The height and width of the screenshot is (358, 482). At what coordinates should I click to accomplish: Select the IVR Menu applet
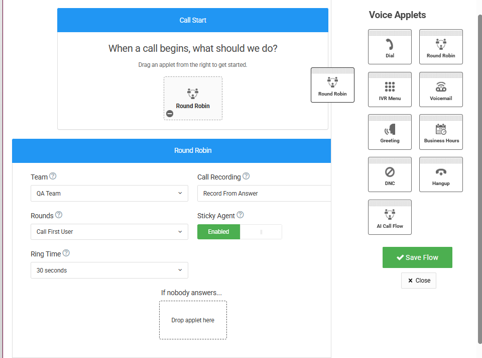(390, 89)
